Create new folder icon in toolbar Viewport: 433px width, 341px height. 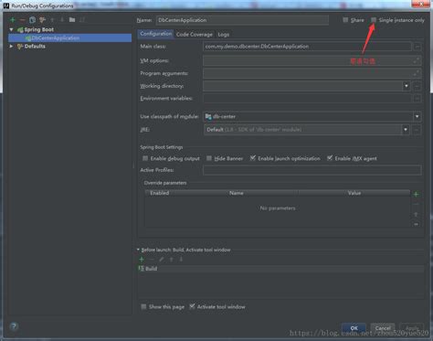pyautogui.click(x=72, y=20)
